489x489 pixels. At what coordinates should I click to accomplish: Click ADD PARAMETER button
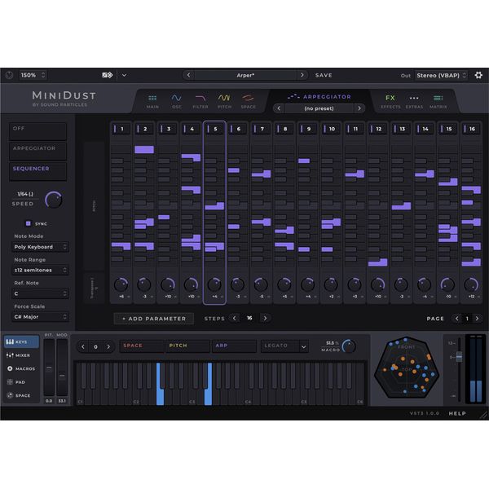pyautogui.click(x=154, y=319)
